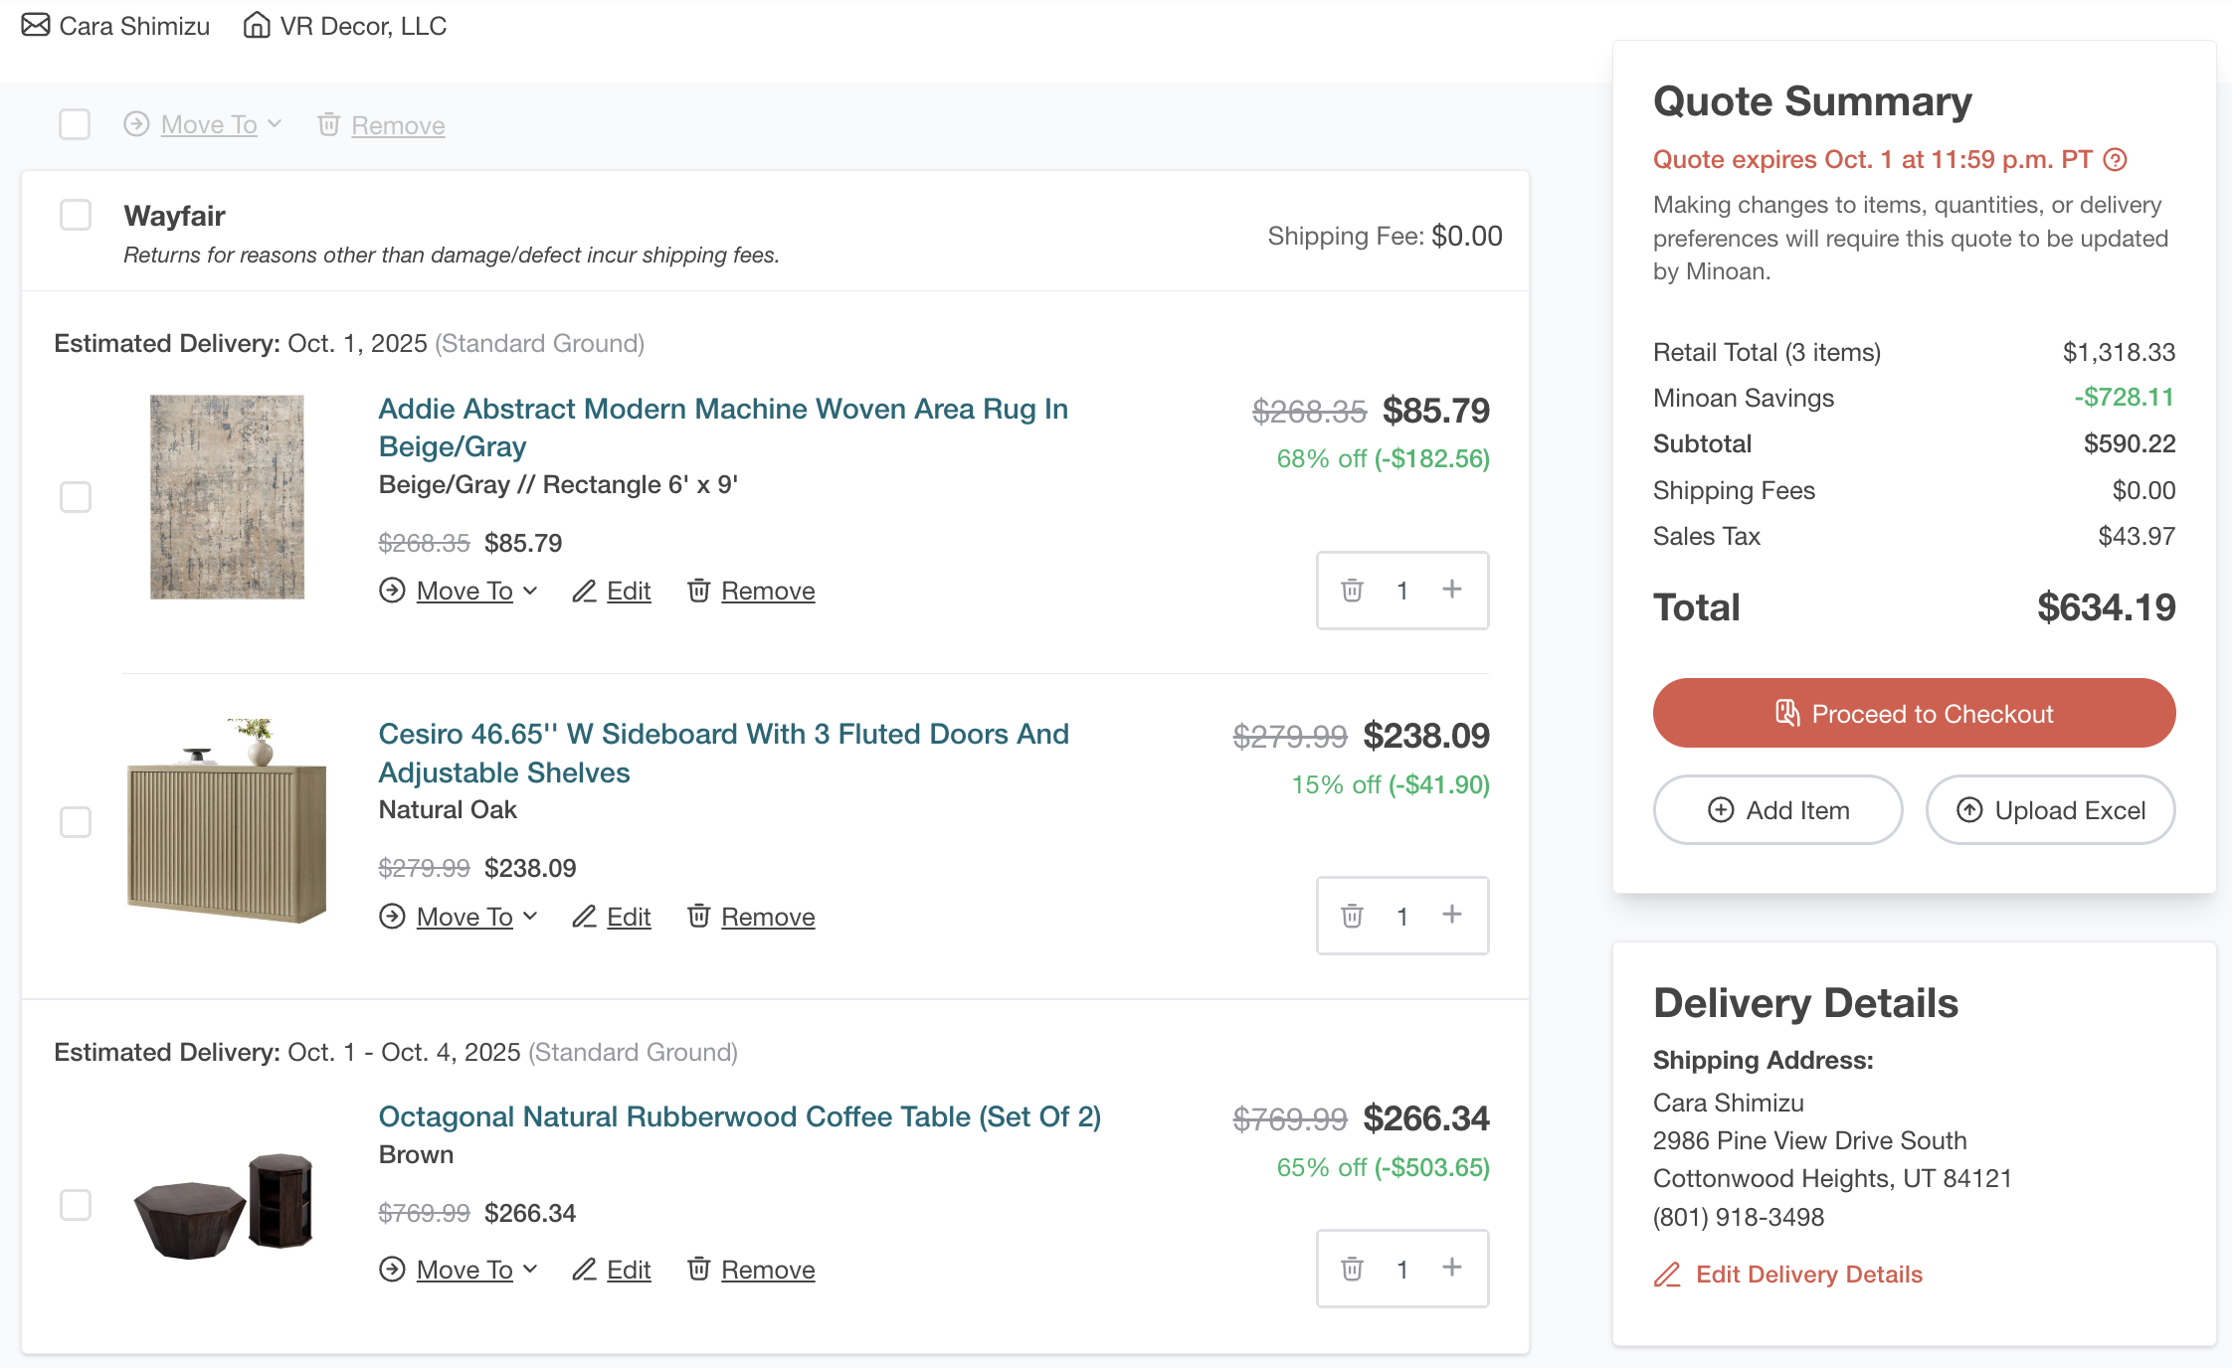Click the area rug product thumbnail
The height and width of the screenshot is (1368, 2232).
point(227,497)
